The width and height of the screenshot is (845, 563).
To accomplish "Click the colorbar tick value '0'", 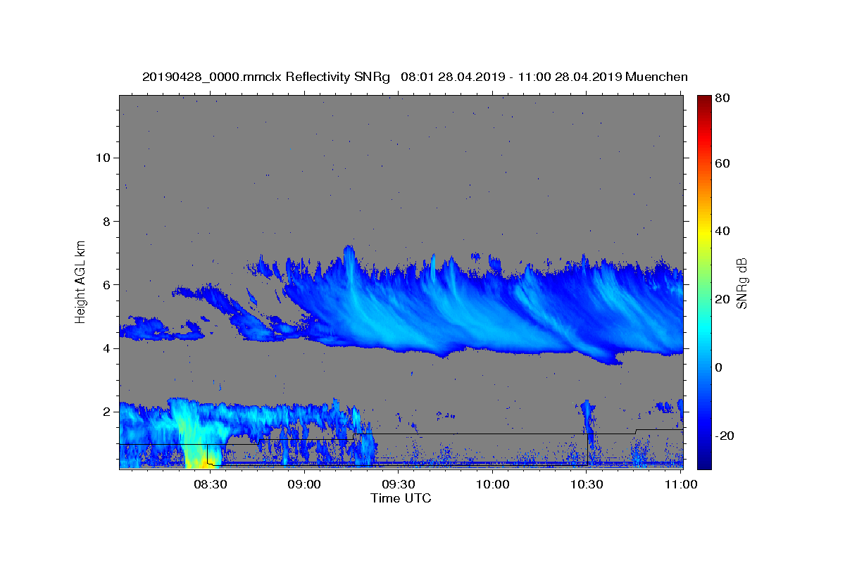I will (718, 367).
